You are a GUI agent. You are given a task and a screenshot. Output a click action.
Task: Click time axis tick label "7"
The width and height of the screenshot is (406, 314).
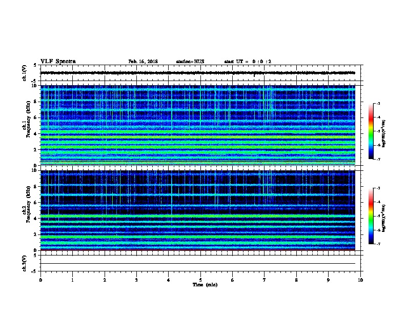point(265,280)
